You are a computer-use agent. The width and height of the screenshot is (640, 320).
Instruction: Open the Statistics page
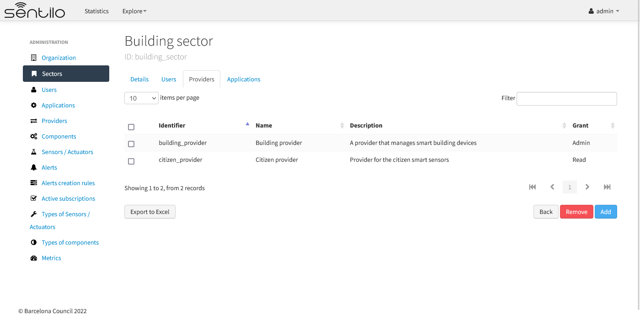96,11
